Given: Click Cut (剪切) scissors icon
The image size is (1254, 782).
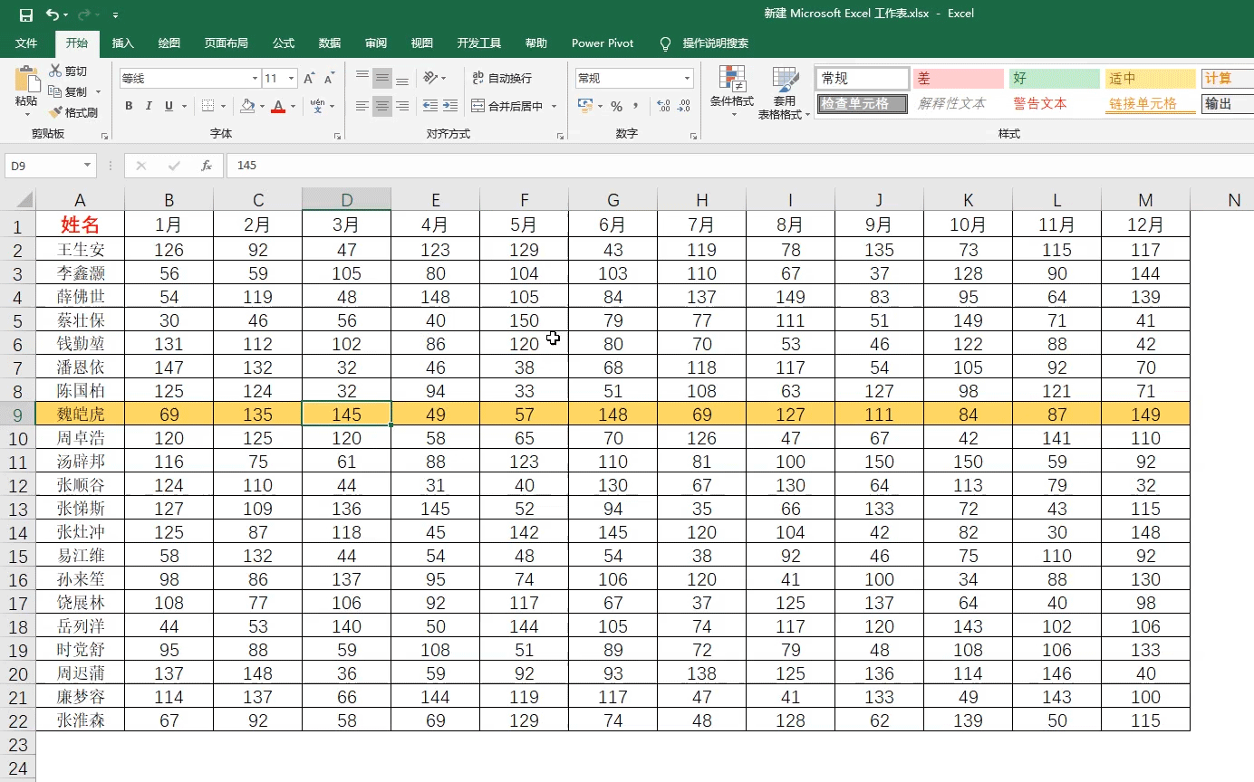Looking at the screenshot, I should [56, 72].
